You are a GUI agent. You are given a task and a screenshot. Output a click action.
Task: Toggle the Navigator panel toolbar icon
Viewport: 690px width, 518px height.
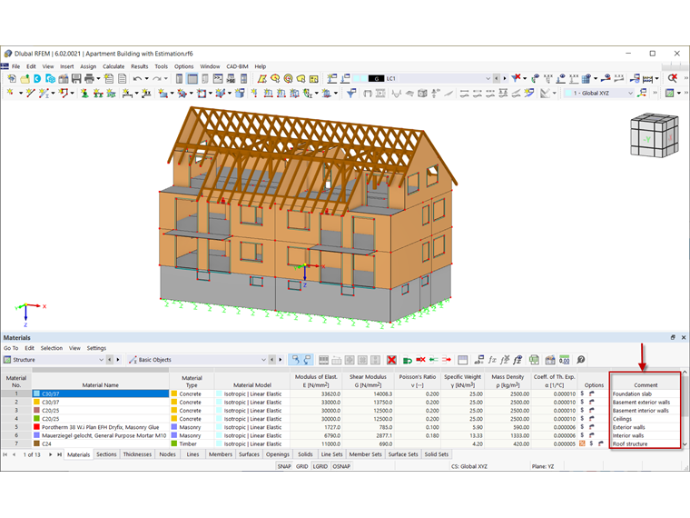(179, 79)
